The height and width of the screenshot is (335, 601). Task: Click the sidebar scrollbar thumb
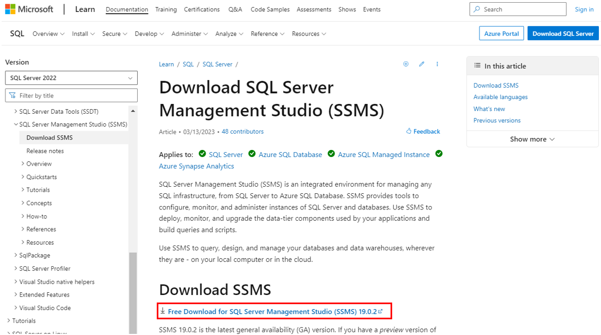[x=133, y=293]
